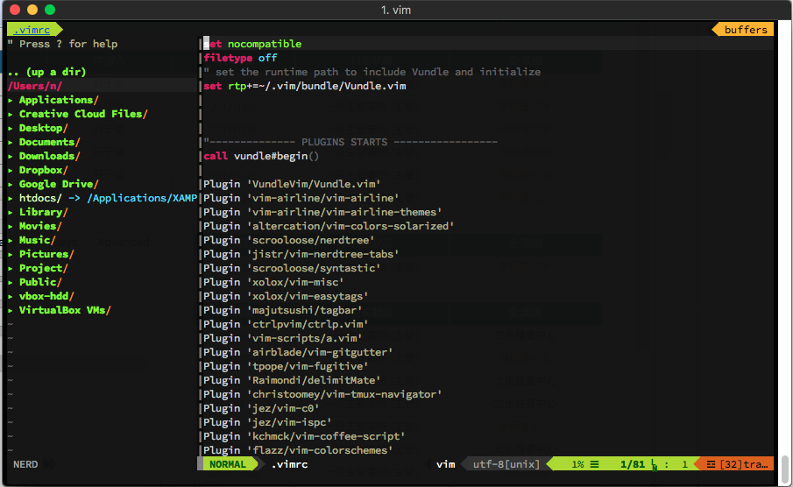This screenshot has height=487, width=793.
Task: Click Plugin 'jez/vim-ispc' line
Action: point(267,422)
